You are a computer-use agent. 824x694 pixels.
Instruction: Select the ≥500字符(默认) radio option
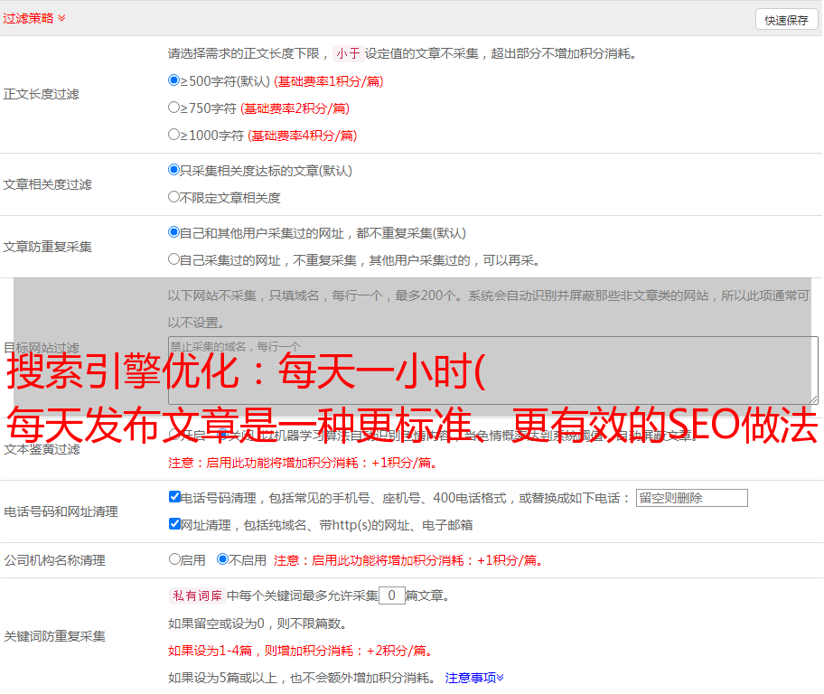click(174, 80)
